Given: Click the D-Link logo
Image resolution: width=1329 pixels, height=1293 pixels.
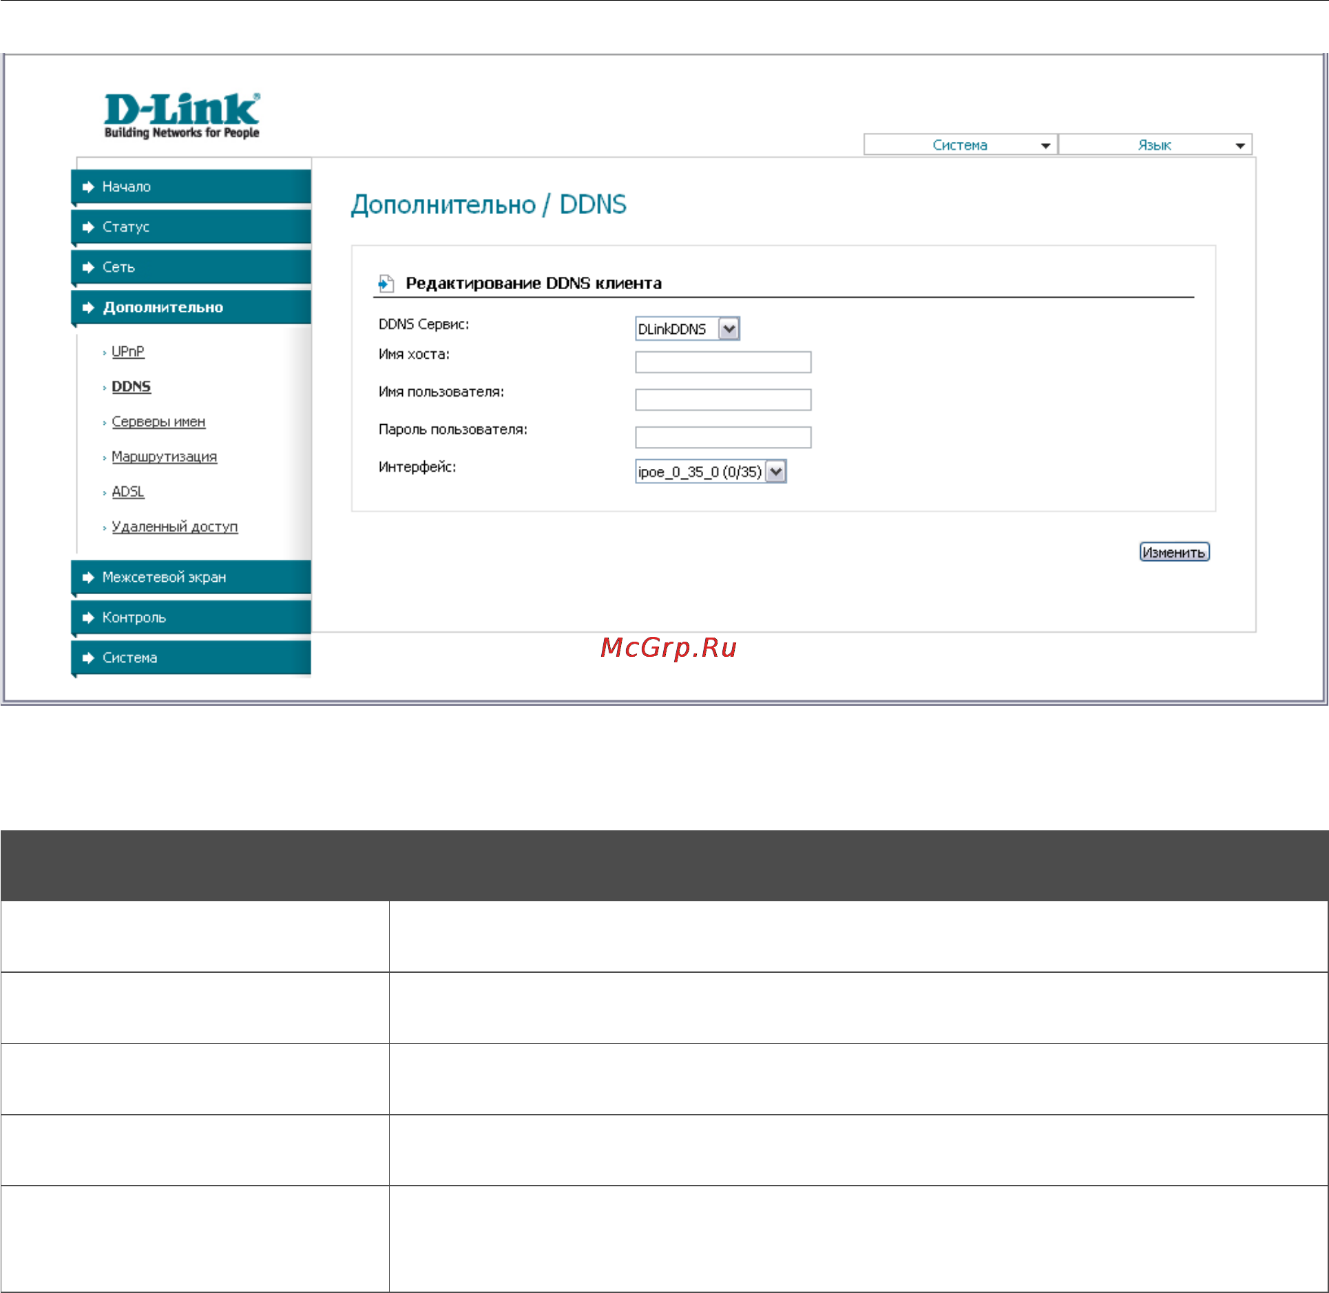Looking at the screenshot, I should coord(182,116).
